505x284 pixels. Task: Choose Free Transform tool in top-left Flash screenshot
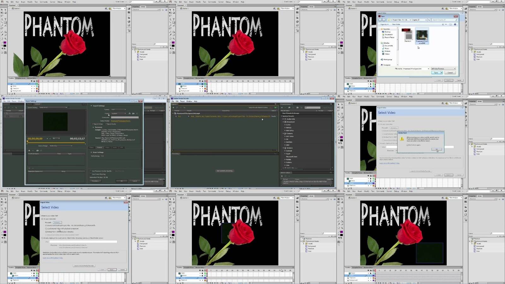(2, 13)
